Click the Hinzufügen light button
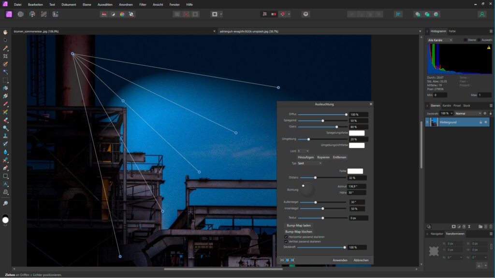The image size is (495, 278). 306,157
